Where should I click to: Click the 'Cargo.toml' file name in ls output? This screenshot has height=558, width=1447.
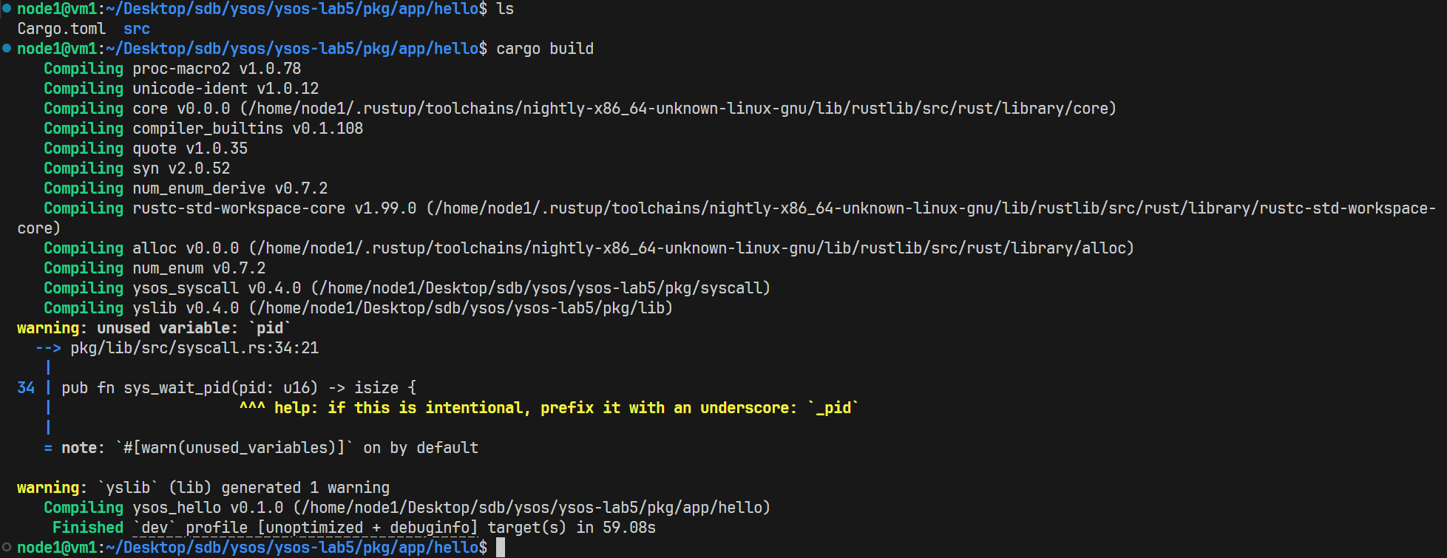(x=61, y=29)
